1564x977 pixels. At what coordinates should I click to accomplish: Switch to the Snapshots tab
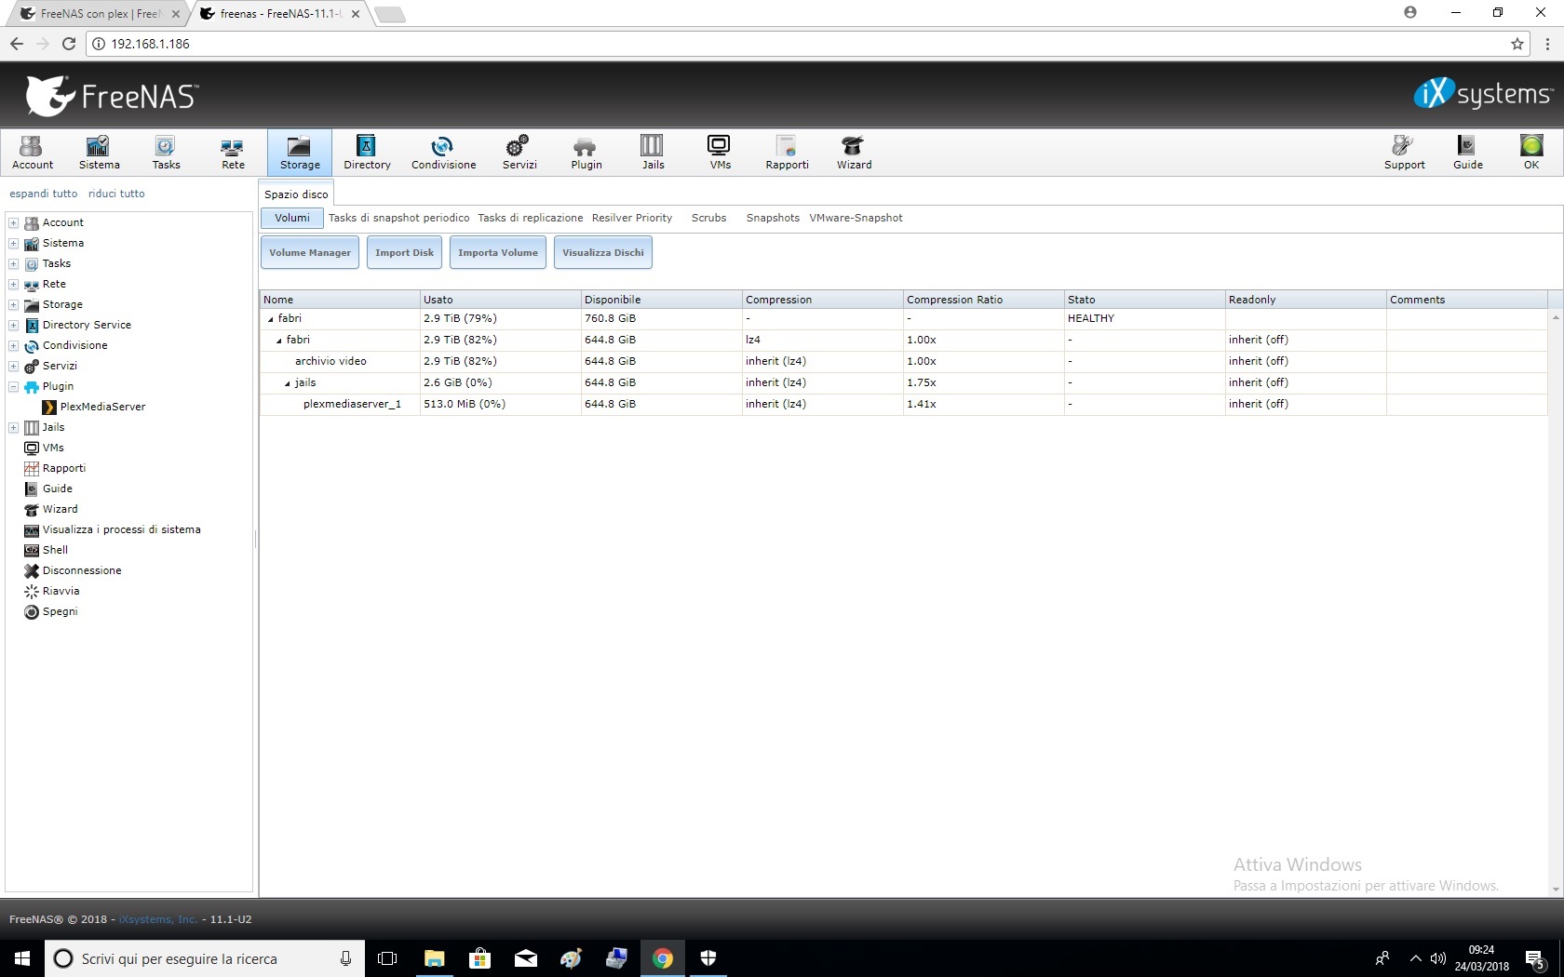[x=772, y=218]
